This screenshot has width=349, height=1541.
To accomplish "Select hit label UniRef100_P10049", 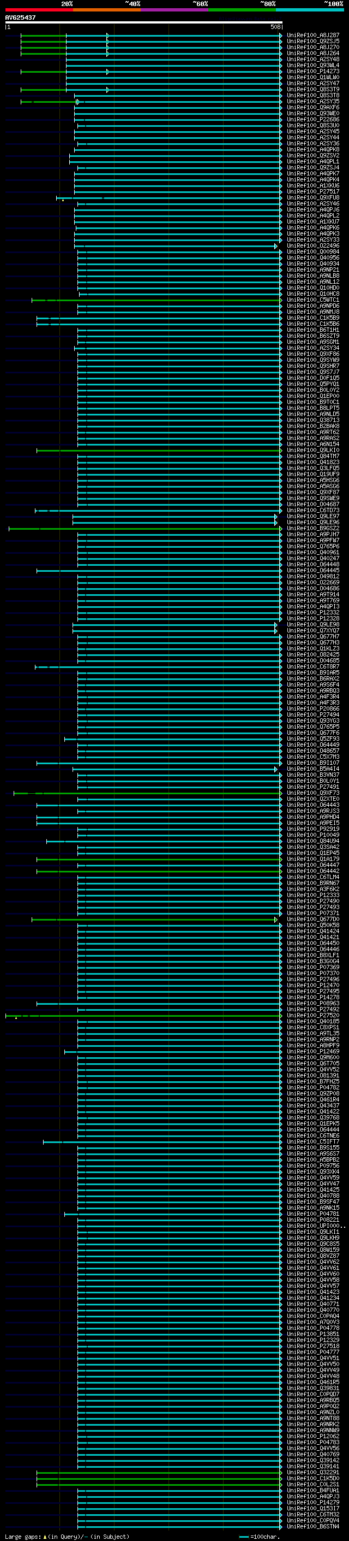I will pyautogui.click(x=313, y=836).
